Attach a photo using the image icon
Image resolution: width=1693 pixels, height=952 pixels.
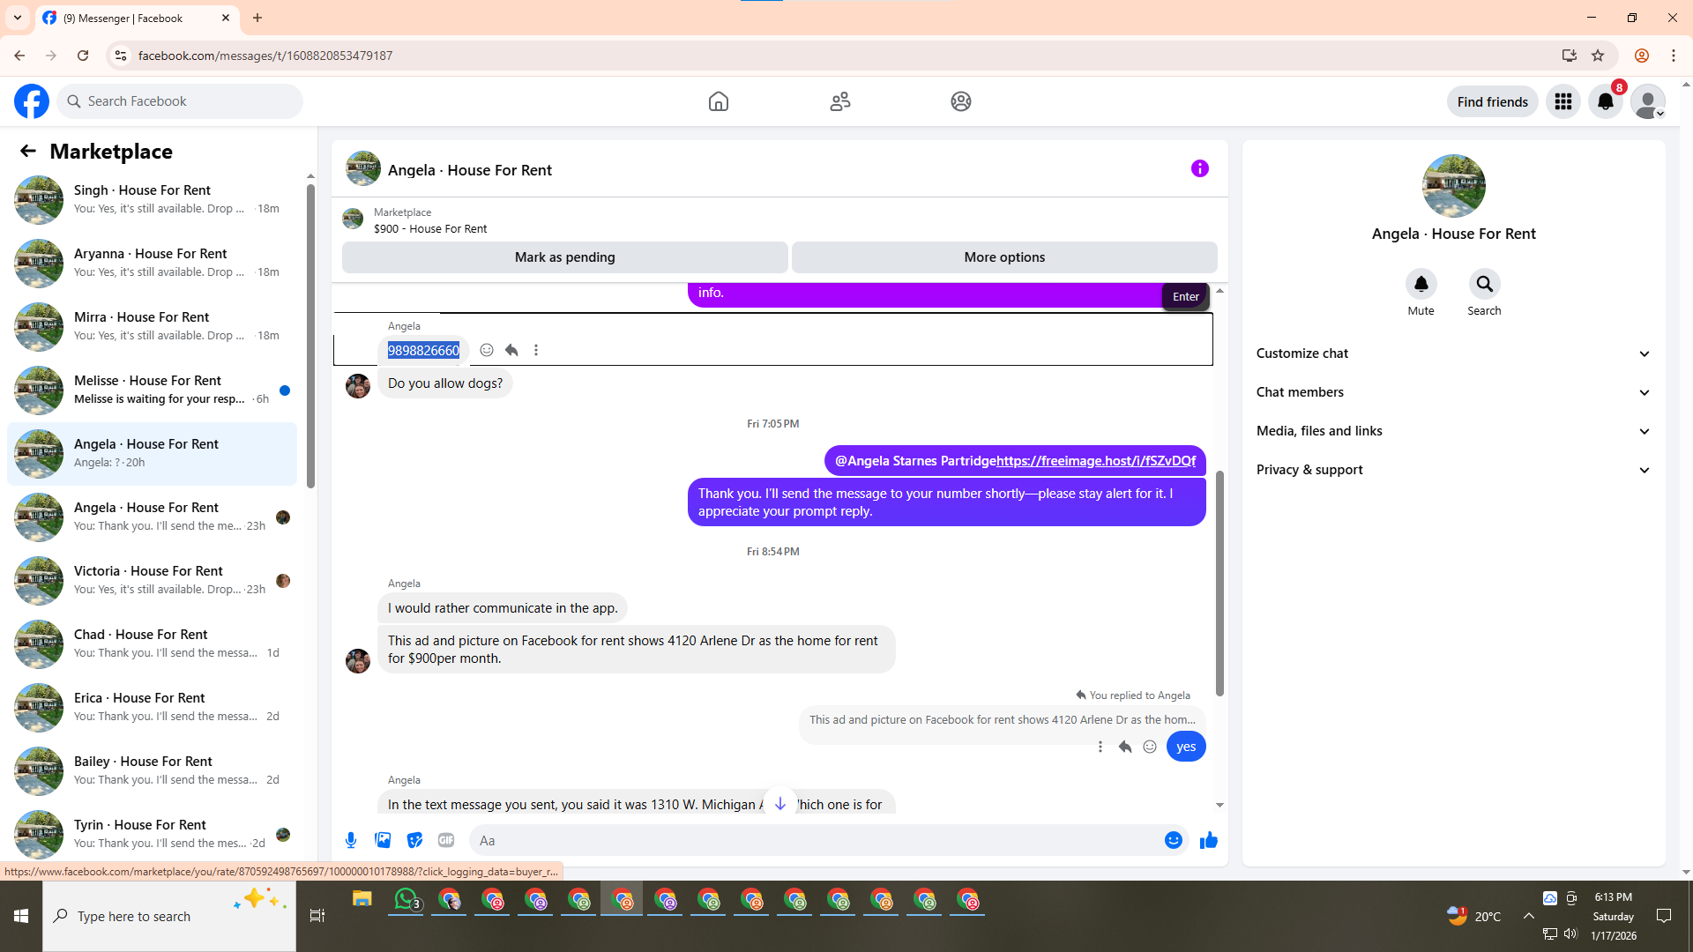coord(383,840)
